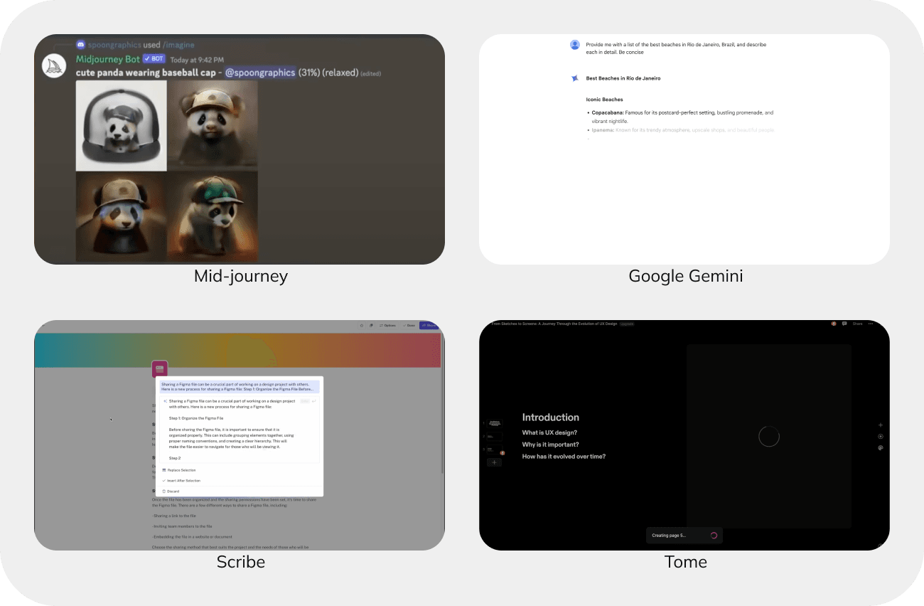Image resolution: width=924 pixels, height=606 pixels.
Task: Click the loading image tile spinner in Tome
Action: 769,436
